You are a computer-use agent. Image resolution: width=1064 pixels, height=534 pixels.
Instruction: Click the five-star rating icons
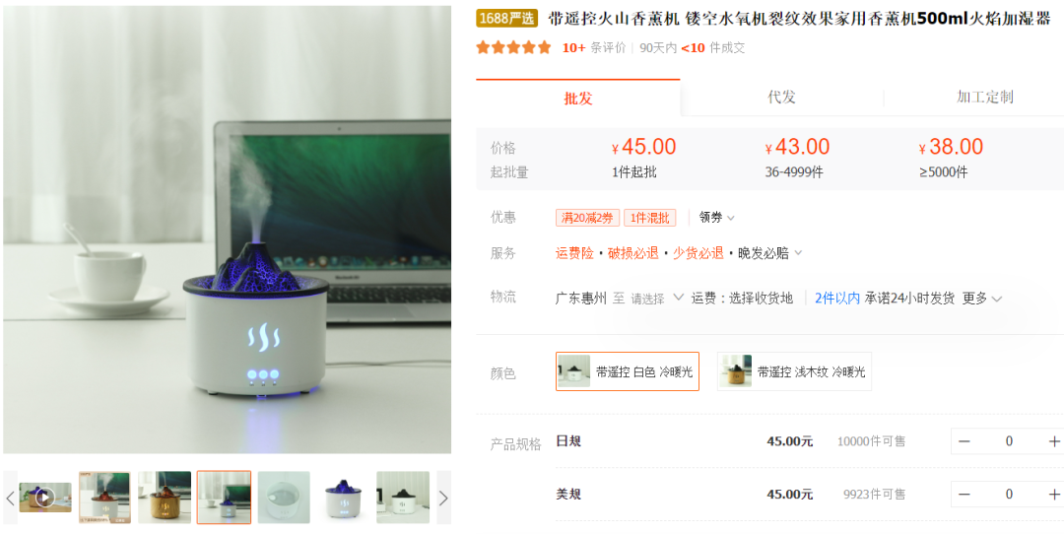(513, 47)
